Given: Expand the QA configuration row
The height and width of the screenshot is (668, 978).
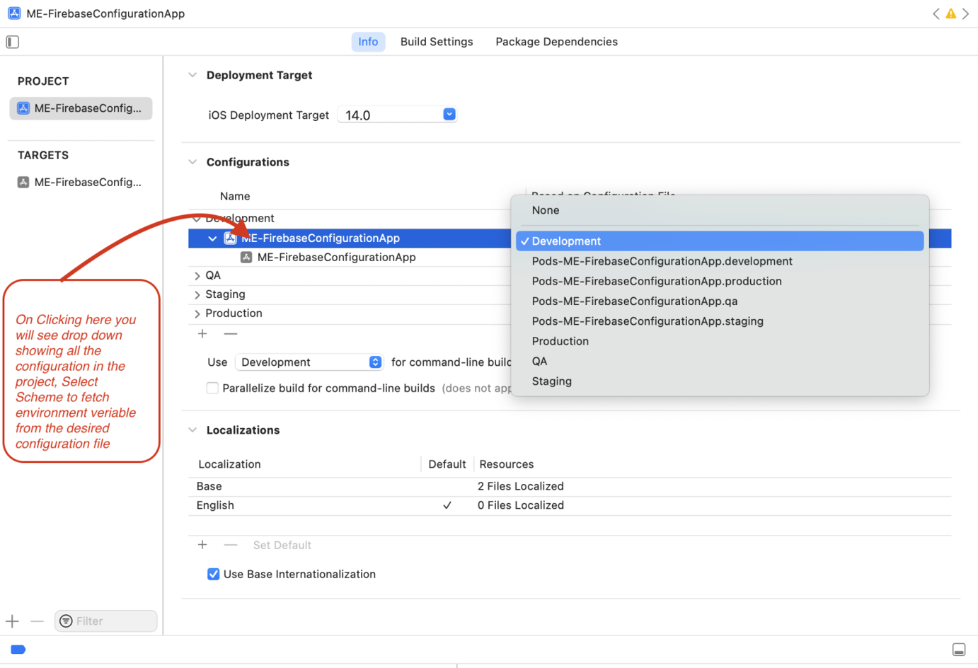Looking at the screenshot, I should tap(197, 276).
